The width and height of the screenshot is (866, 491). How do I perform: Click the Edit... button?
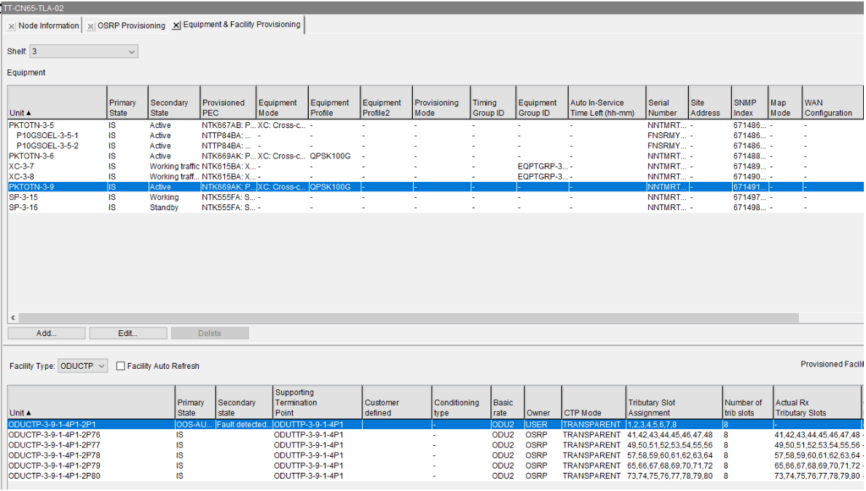(128, 333)
